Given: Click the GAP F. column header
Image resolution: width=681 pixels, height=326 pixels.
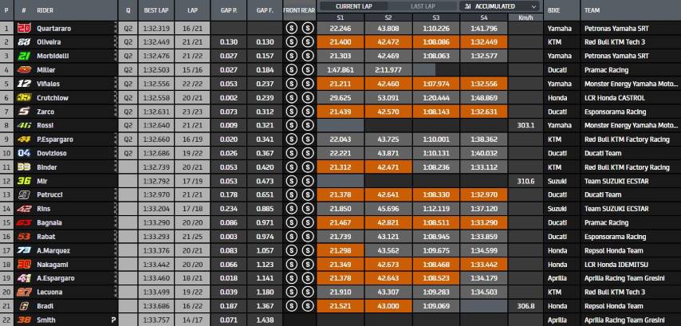Looking at the screenshot, I should click(x=265, y=10).
